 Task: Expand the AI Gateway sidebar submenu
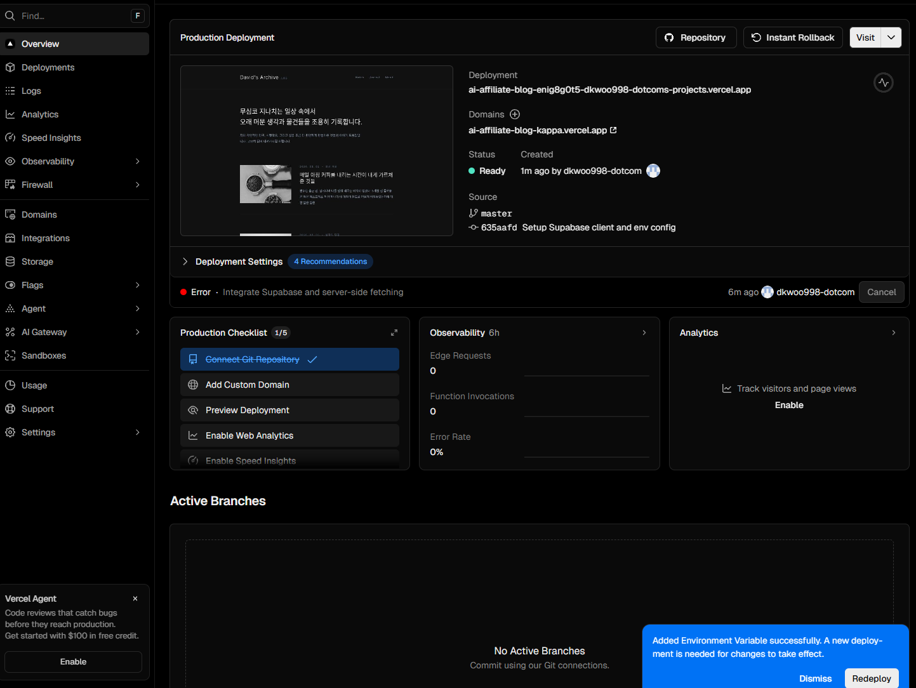pos(138,332)
